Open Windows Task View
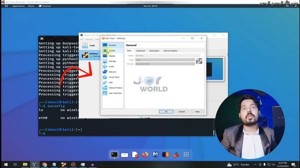 point(15,164)
